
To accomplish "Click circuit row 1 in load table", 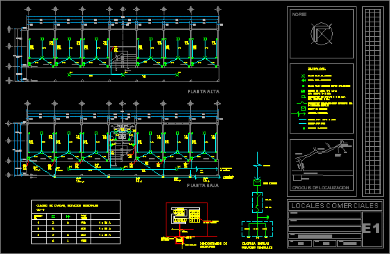I will (76, 223).
